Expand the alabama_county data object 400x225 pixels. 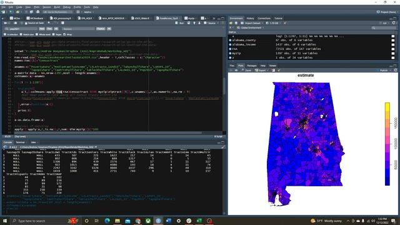[231, 40]
